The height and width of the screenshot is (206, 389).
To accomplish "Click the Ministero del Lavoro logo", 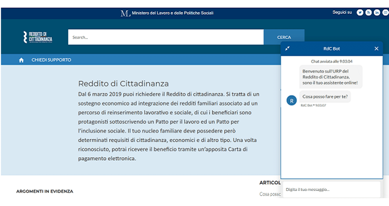I will click(125, 13).
